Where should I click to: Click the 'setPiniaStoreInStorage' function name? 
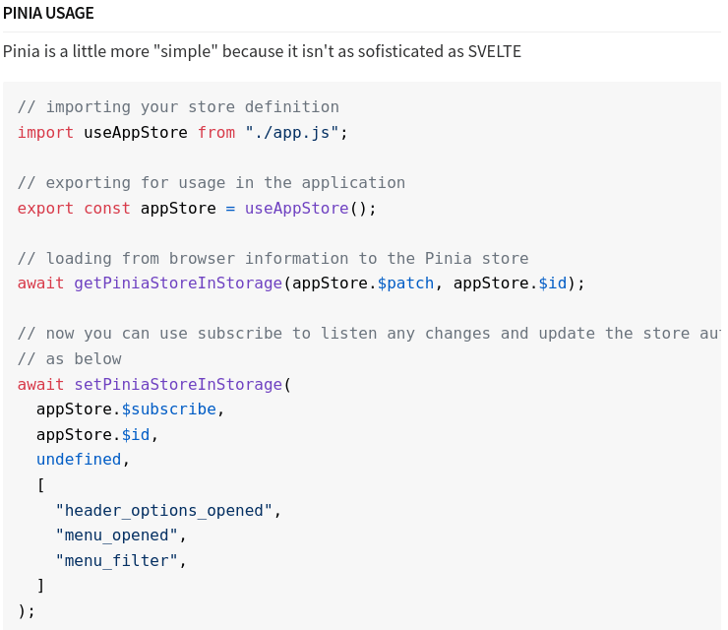click(x=178, y=385)
